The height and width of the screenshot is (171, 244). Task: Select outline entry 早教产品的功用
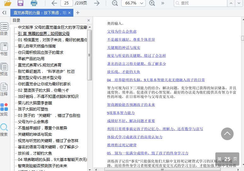point(31,59)
